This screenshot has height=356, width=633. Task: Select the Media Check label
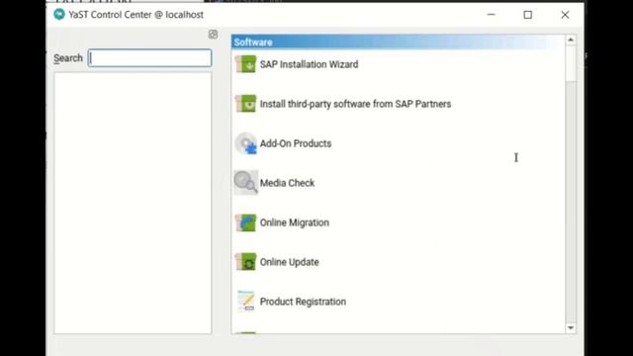[287, 183]
